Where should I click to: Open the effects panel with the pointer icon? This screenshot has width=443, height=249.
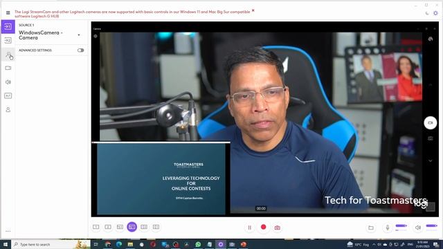coord(8,55)
